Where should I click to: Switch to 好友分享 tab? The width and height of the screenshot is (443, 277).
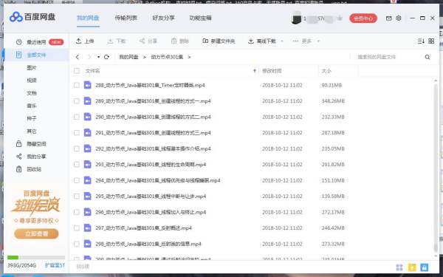[163, 18]
